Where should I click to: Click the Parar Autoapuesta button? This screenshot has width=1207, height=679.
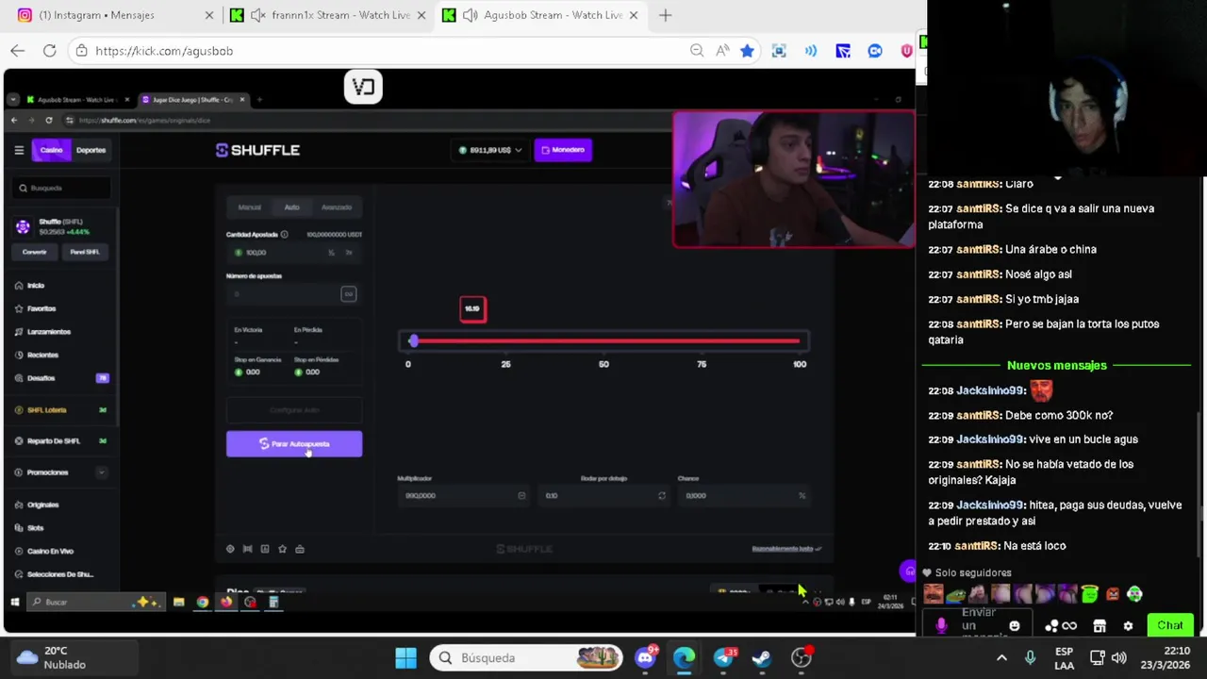pos(294,444)
